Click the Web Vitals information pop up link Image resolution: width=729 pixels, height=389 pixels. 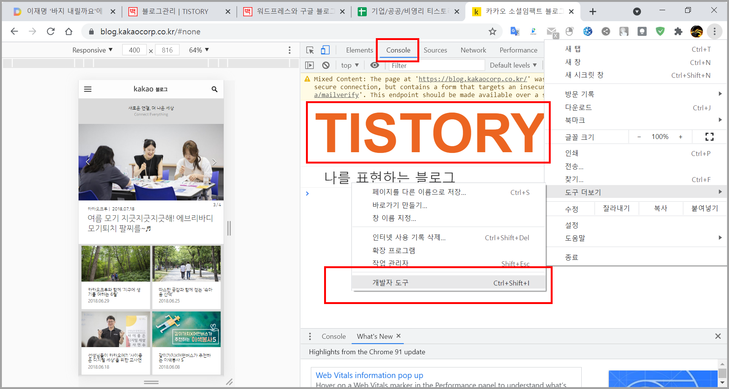pyautogui.click(x=369, y=375)
